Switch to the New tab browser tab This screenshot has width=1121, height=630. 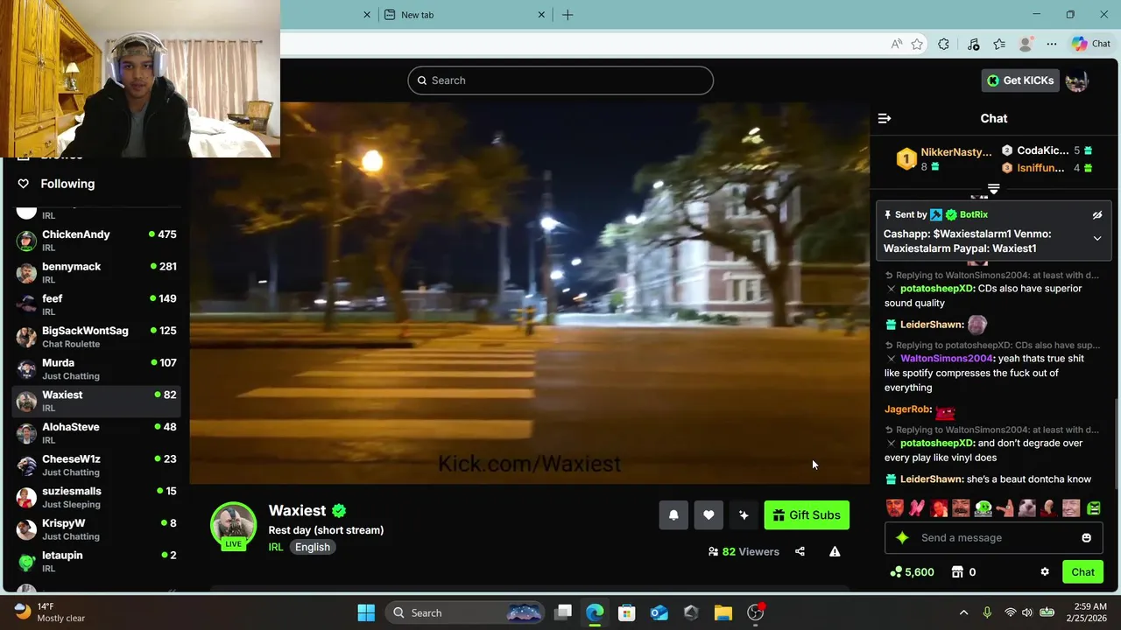(466, 15)
